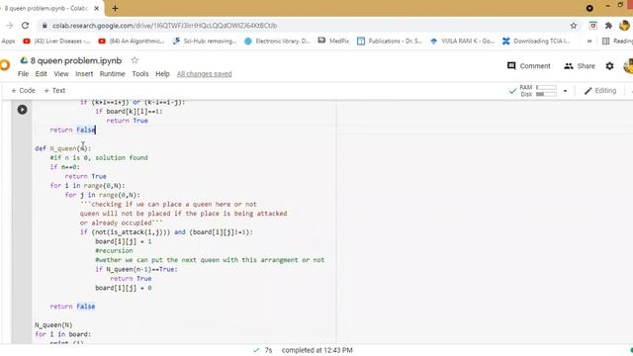Image resolution: width=633 pixels, height=356 pixels.
Task: Open Electronic library bookmark
Action: [277, 41]
